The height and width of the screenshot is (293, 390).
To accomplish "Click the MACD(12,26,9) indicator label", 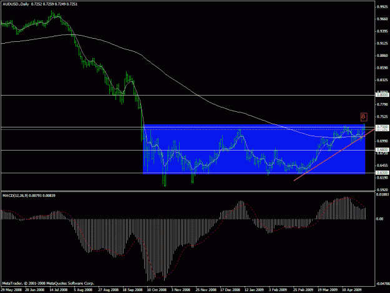I will pos(29,196).
